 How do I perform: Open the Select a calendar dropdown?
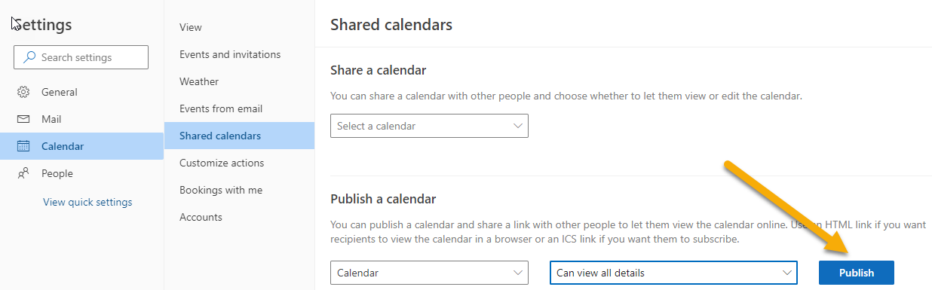click(429, 126)
